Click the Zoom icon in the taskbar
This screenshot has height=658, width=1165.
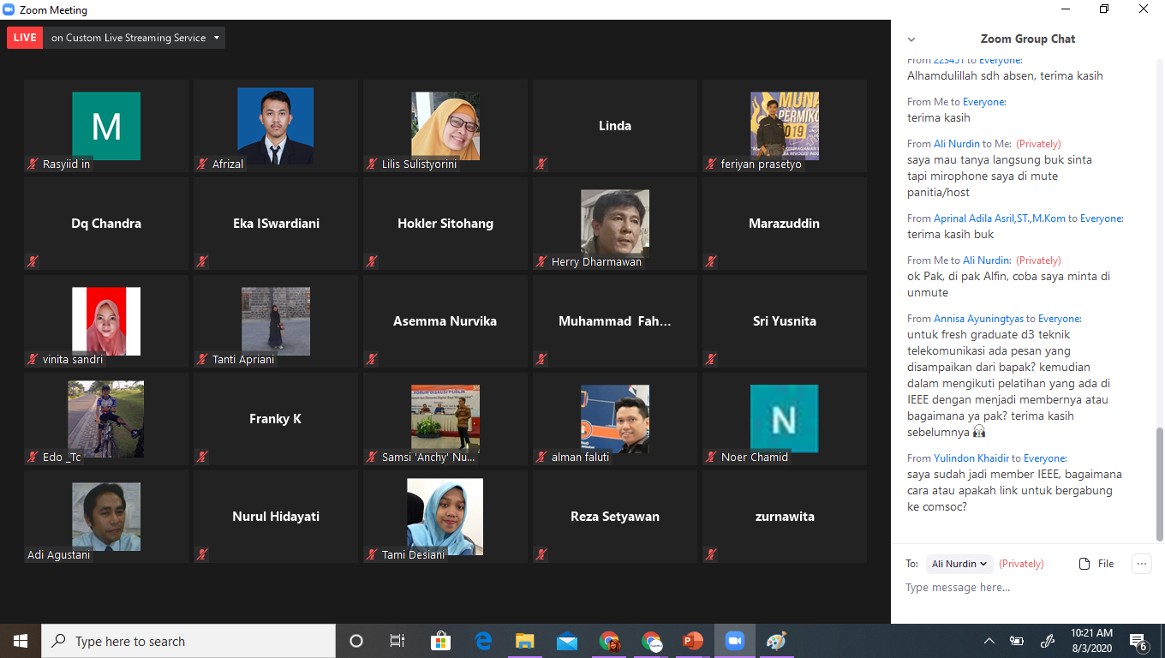click(x=734, y=641)
